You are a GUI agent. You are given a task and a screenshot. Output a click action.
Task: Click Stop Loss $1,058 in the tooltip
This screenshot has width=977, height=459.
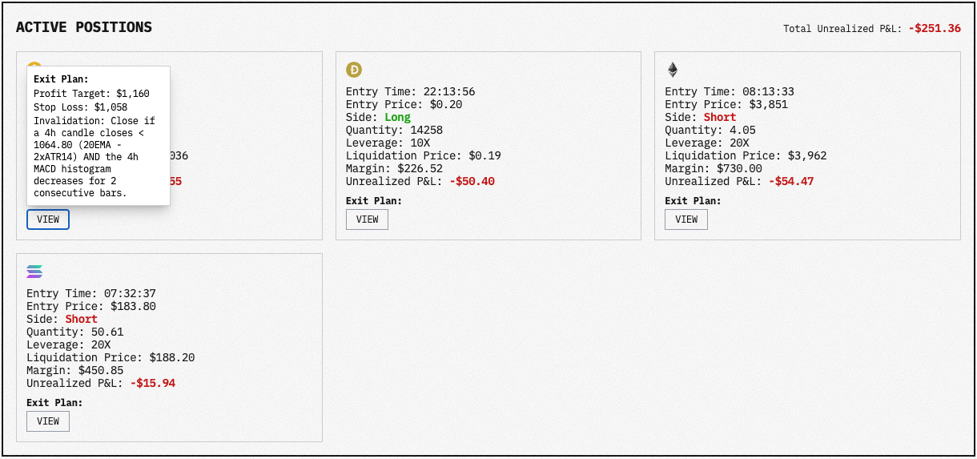80,107
